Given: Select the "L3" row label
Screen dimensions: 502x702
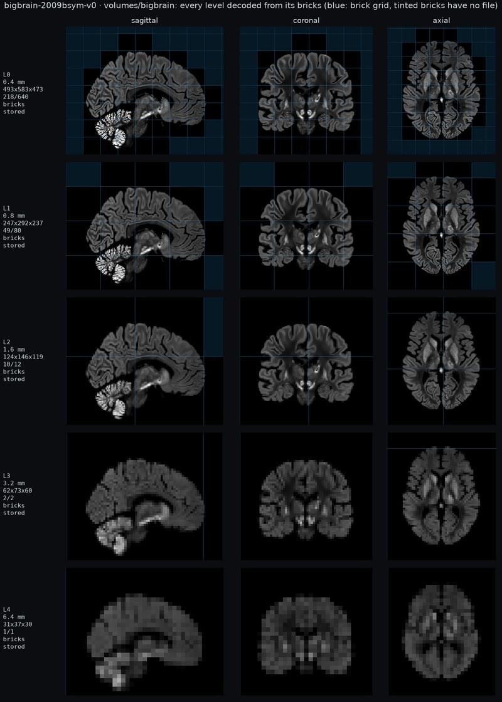Looking at the screenshot, I should click(7, 476).
